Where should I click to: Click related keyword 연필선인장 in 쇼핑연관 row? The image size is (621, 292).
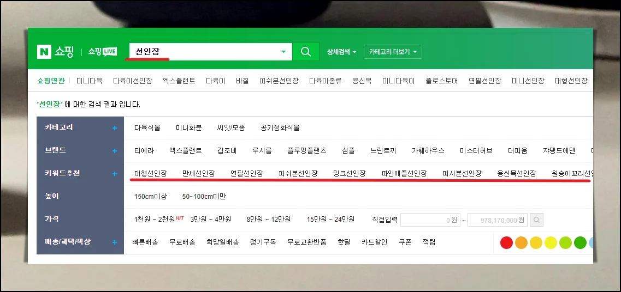pyautogui.click(x=485, y=81)
